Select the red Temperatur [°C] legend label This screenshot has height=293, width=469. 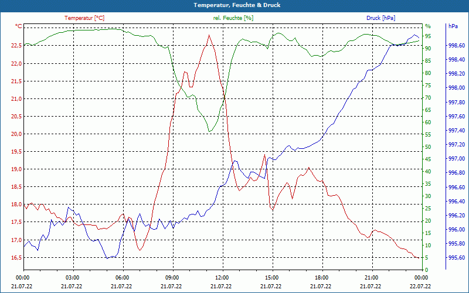tap(84, 18)
